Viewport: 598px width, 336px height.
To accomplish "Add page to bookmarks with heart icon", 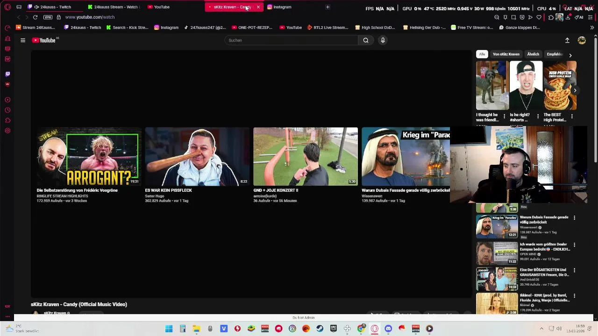I will [539, 17].
